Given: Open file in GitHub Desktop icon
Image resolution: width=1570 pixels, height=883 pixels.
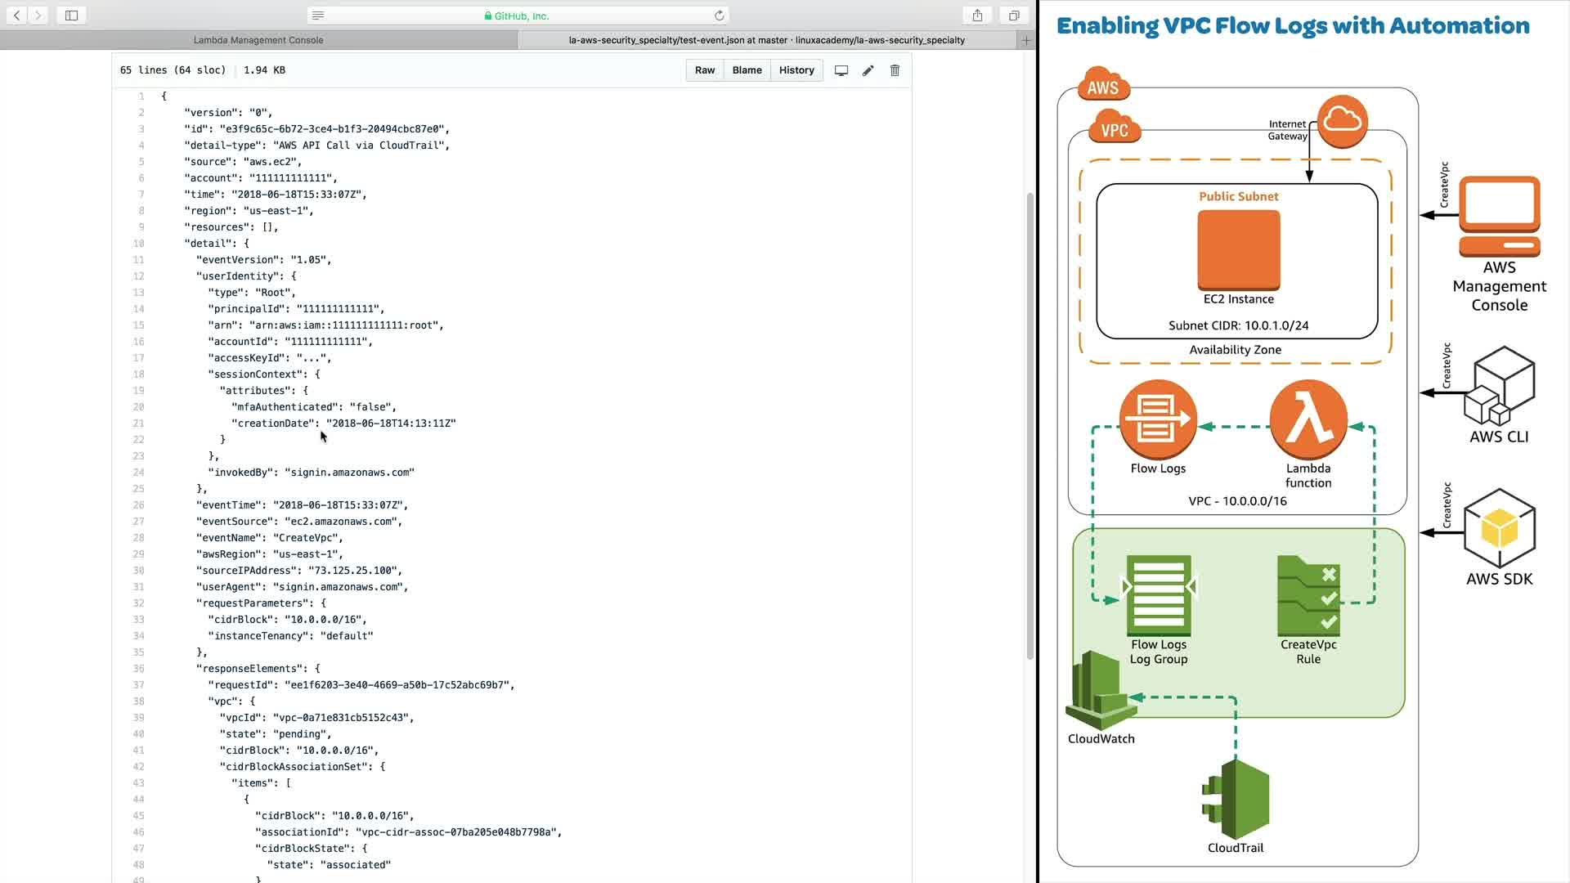Looking at the screenshot, I should click(841, 70).
